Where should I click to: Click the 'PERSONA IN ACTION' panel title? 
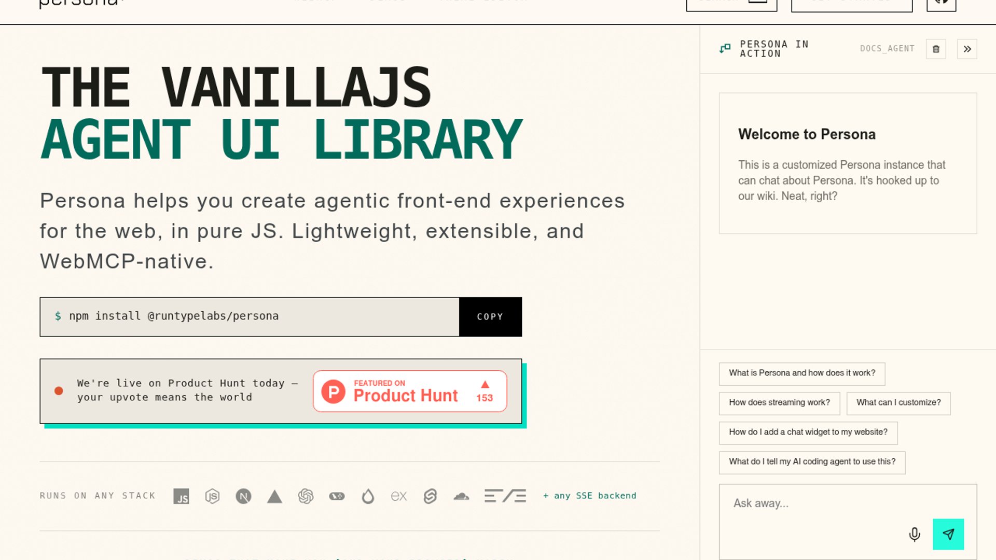[x=774, y=49]
